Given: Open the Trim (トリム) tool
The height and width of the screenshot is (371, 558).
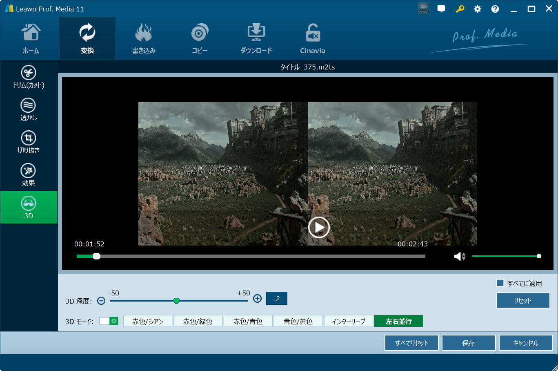Looking at the screenshot, I should click(x=28, y=77).
